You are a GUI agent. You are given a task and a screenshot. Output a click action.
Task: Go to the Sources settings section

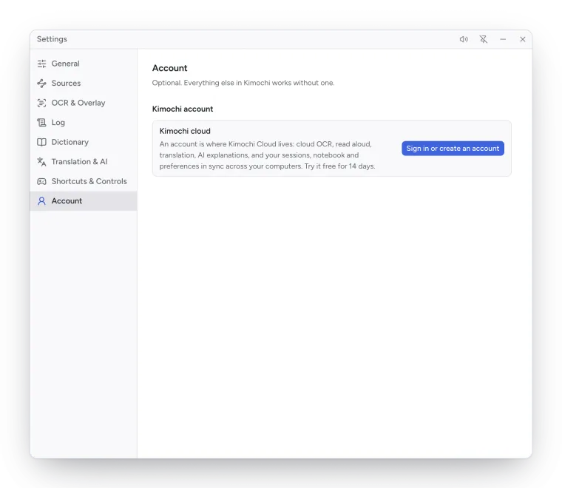coord(84,84)
